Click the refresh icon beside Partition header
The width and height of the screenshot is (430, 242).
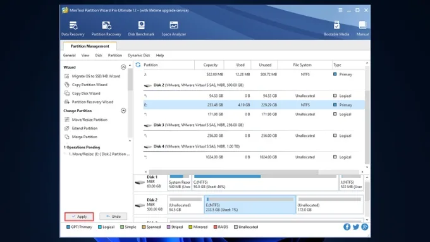[x=138, y=65]
